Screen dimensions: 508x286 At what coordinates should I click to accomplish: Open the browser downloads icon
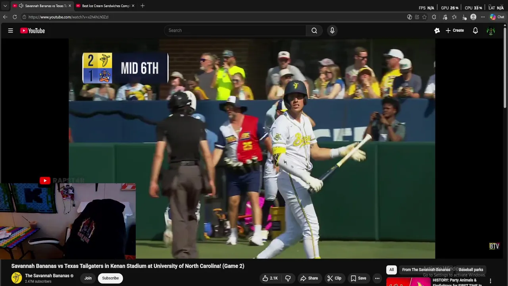tap(464, 17)
